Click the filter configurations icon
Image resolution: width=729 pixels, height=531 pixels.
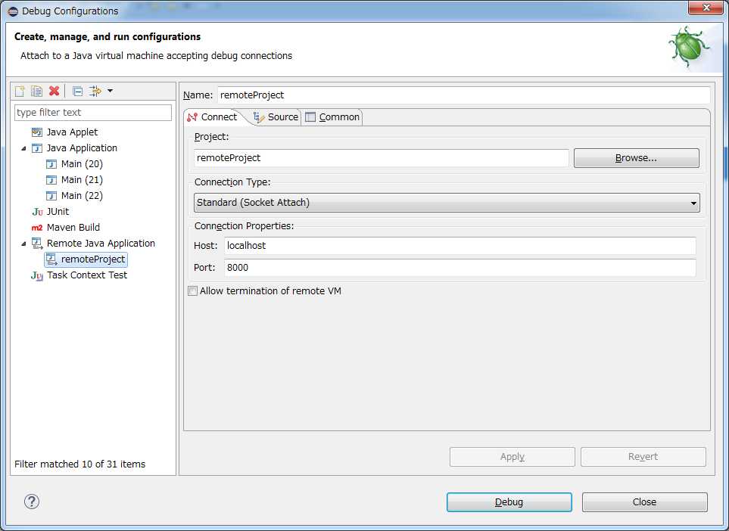95,91
